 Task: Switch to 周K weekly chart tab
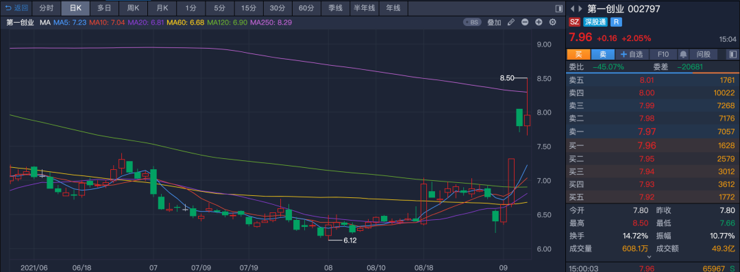(x=133, y=8)
